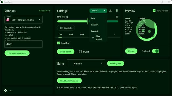The height and width of the screenshot is (96, 172).
Task: Open the X-Plane game dropdown
Action: point(86,63)
